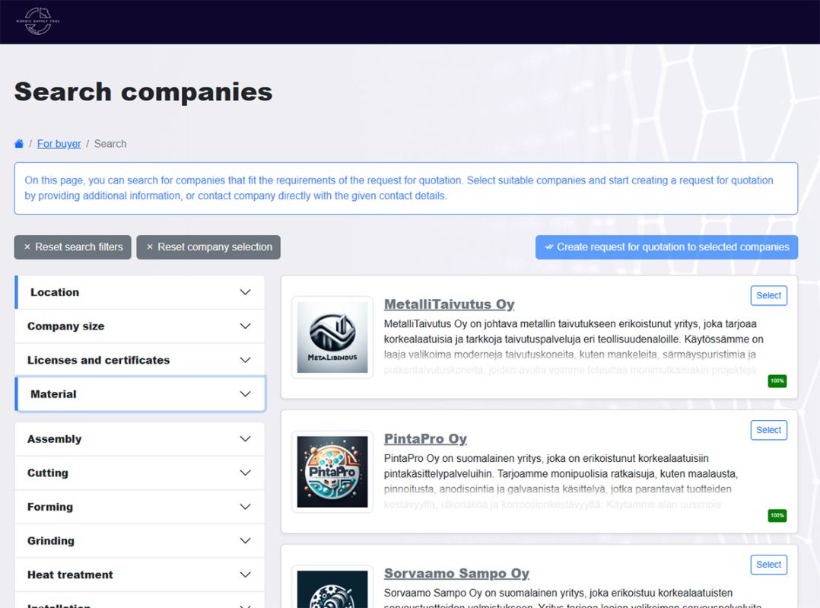The width and height of the screenshot is (820, 608).
Task: Click the Search breadcrumb text
Action: pyautogui.click(x=110, y=144)
